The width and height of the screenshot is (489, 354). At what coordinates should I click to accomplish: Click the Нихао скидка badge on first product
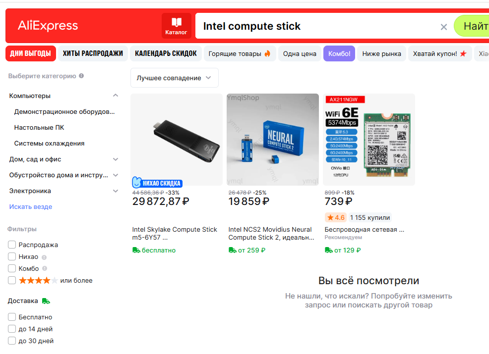coord(157,183)
